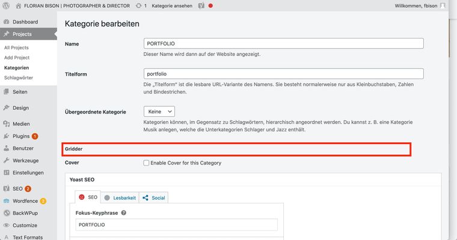Click the Name input field

(284, 44)
